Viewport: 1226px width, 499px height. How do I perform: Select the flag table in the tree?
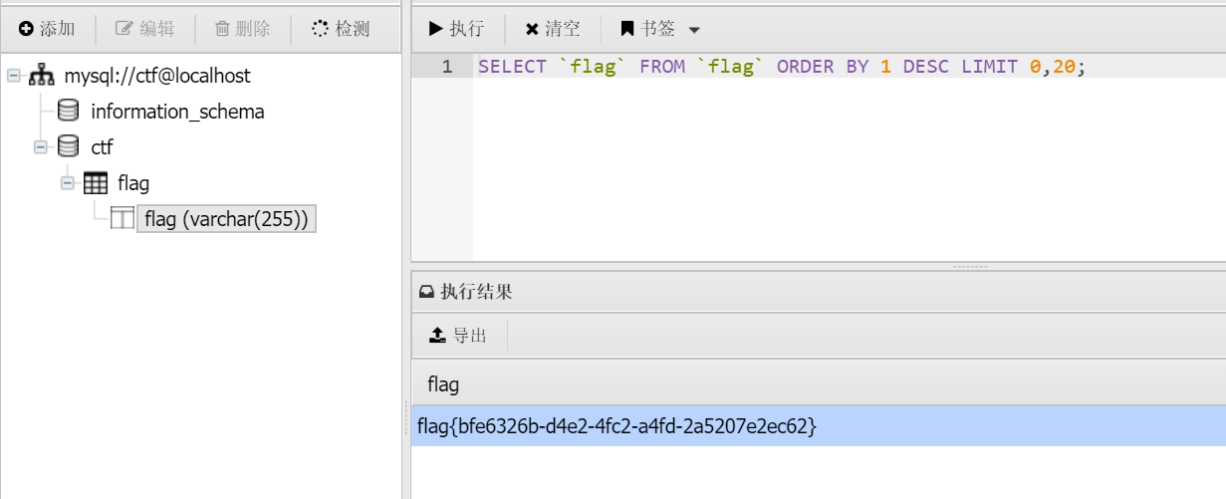(x=133, y=183)
